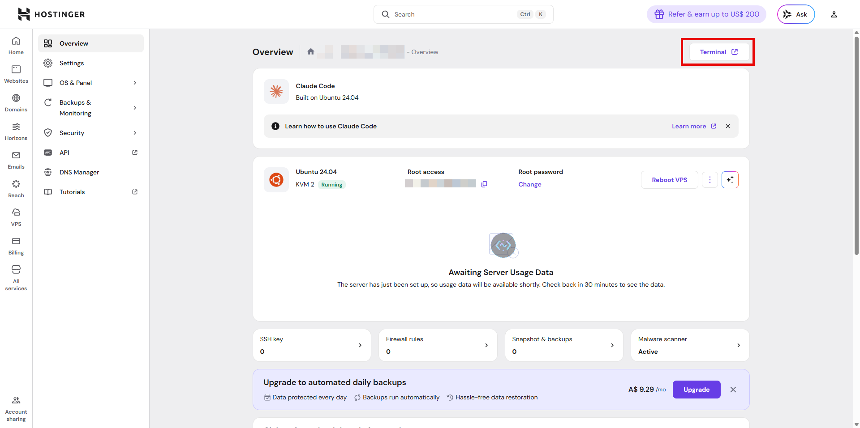
Task: Dismiss the Claude Code learn banner
Action: click(x=728, y=126)
